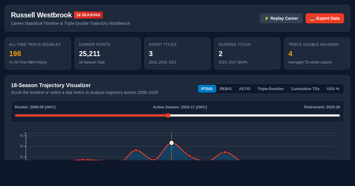Open the Career Points card
The width and height of the screenshot is (355, 186).
[108, 53]
